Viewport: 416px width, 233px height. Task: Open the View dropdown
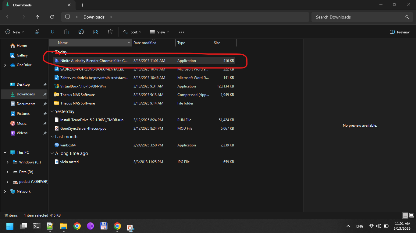(x=159, y=32)
